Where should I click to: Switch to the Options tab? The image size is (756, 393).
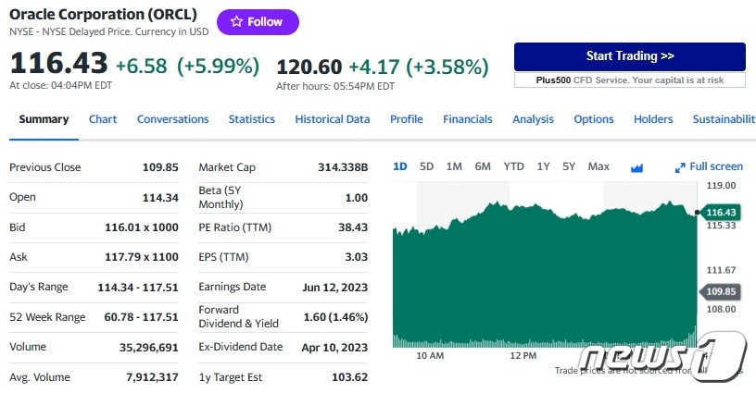point(594,119)
